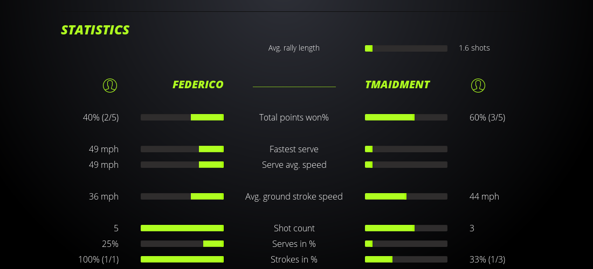Click Federico's Fastest serve bar
Screen dimensions: 593x269
tap(182, 149)
